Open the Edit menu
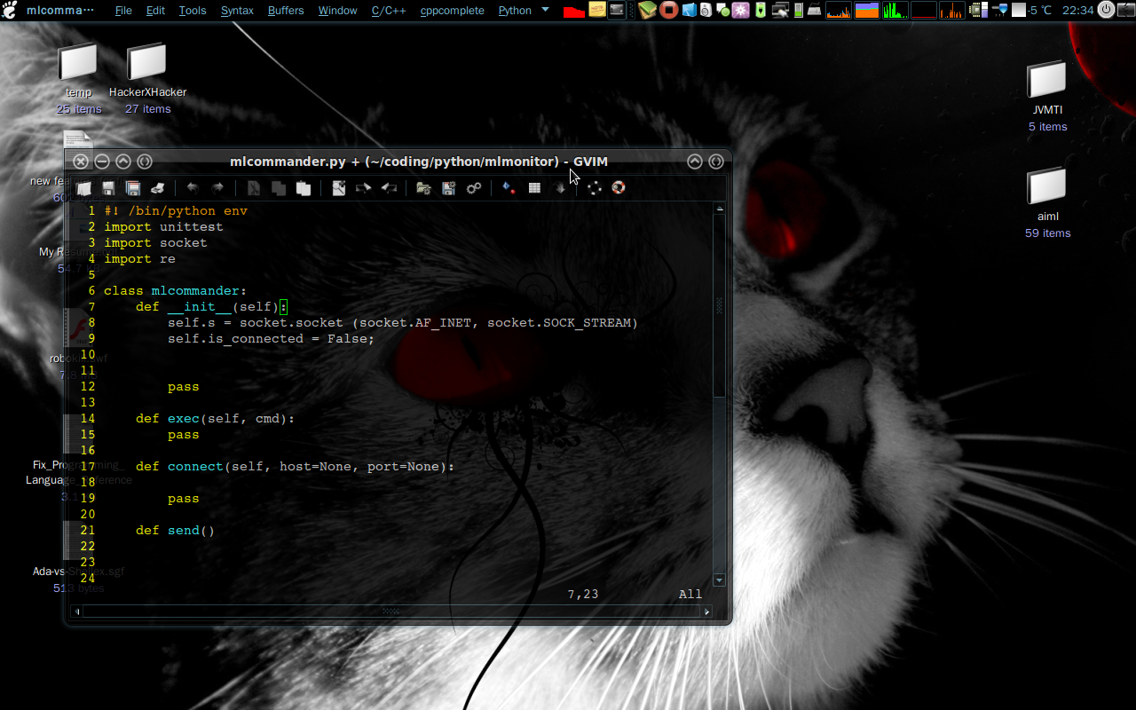The height and width of the screenshot is (710, 1136). (155, 11)
